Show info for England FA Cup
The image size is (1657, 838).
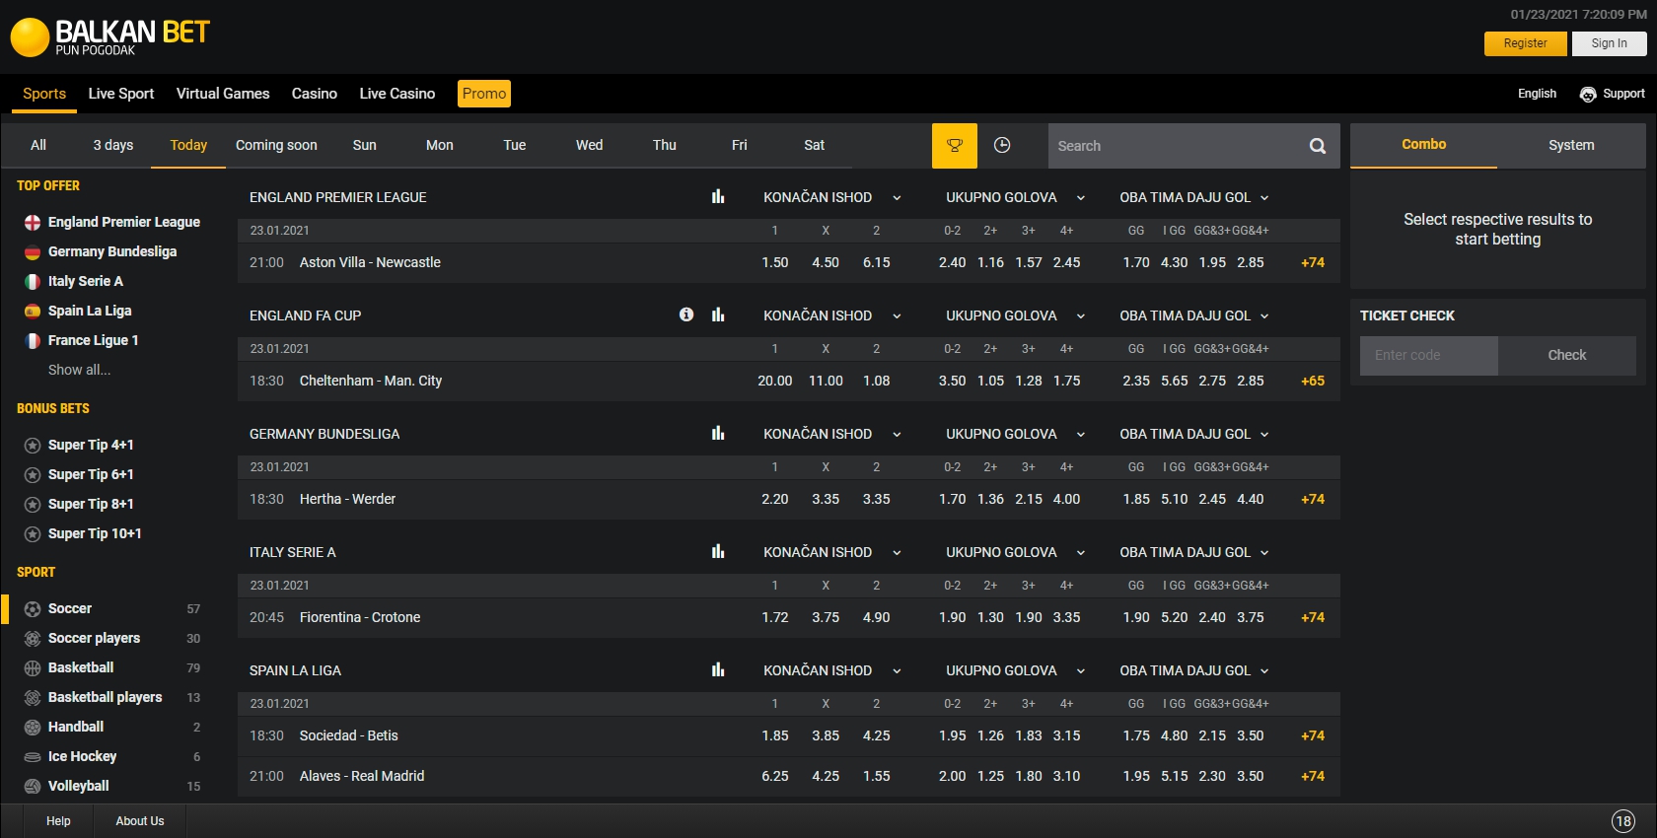pyautogui.click(x=686, y=314)
